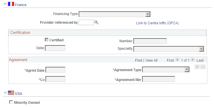This screenshot has height=107, width=214.
Task: Click the Find link in Agreement
Action: (x=139, y=60)
